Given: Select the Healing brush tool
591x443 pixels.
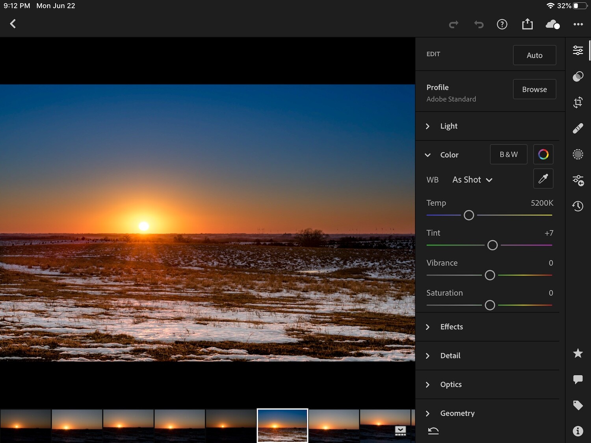Looking at the screenshot, I should (x=578, y=128).
